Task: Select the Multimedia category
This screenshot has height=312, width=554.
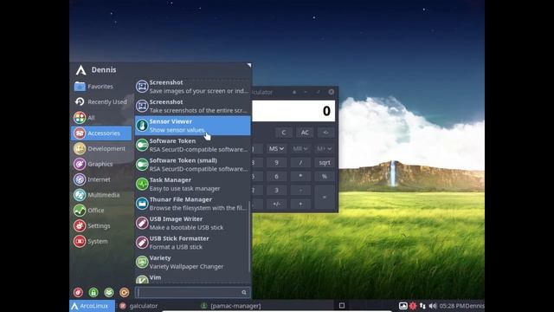Action: click(101, 195)
